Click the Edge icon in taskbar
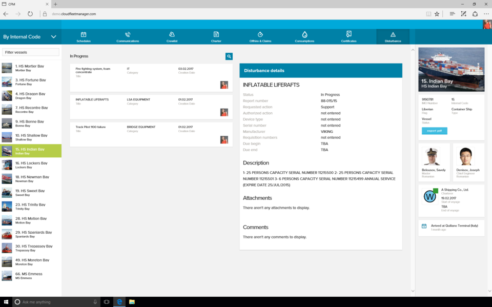The height and width of the screenshot is (307, 492). pos(119,302)
